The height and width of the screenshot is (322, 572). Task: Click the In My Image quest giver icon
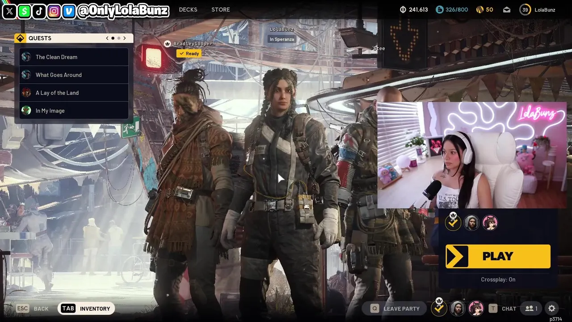click(x=26, y=110)
